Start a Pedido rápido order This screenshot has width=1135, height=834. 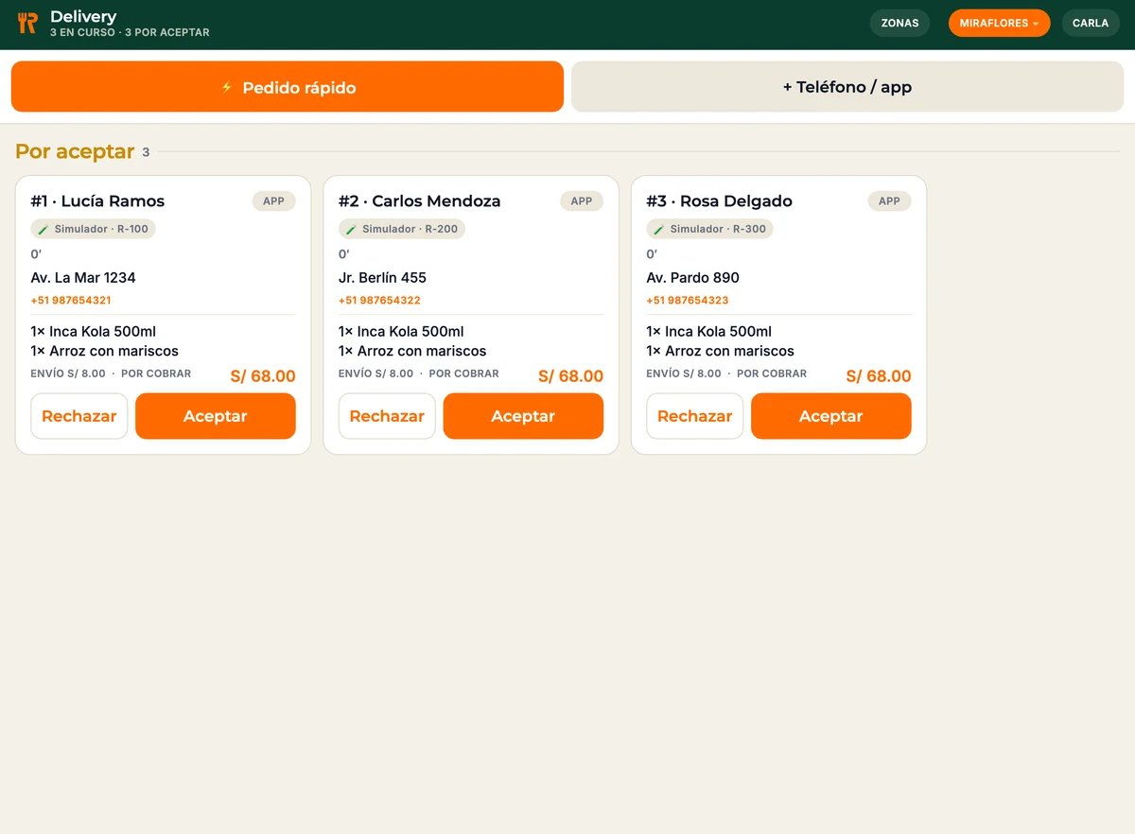click(x=288, y=87)
